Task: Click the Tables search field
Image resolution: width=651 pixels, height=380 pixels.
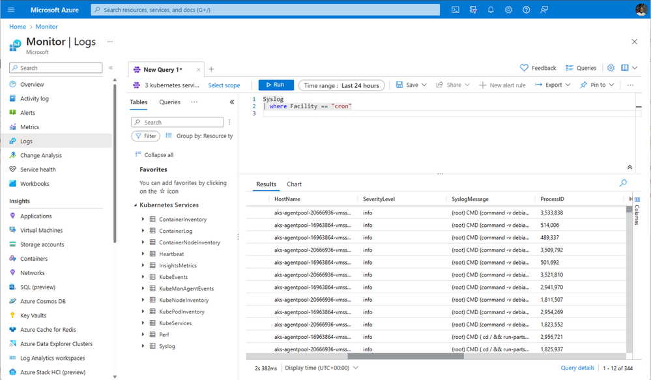Action: pyautogui.click(x=177, y=122)
